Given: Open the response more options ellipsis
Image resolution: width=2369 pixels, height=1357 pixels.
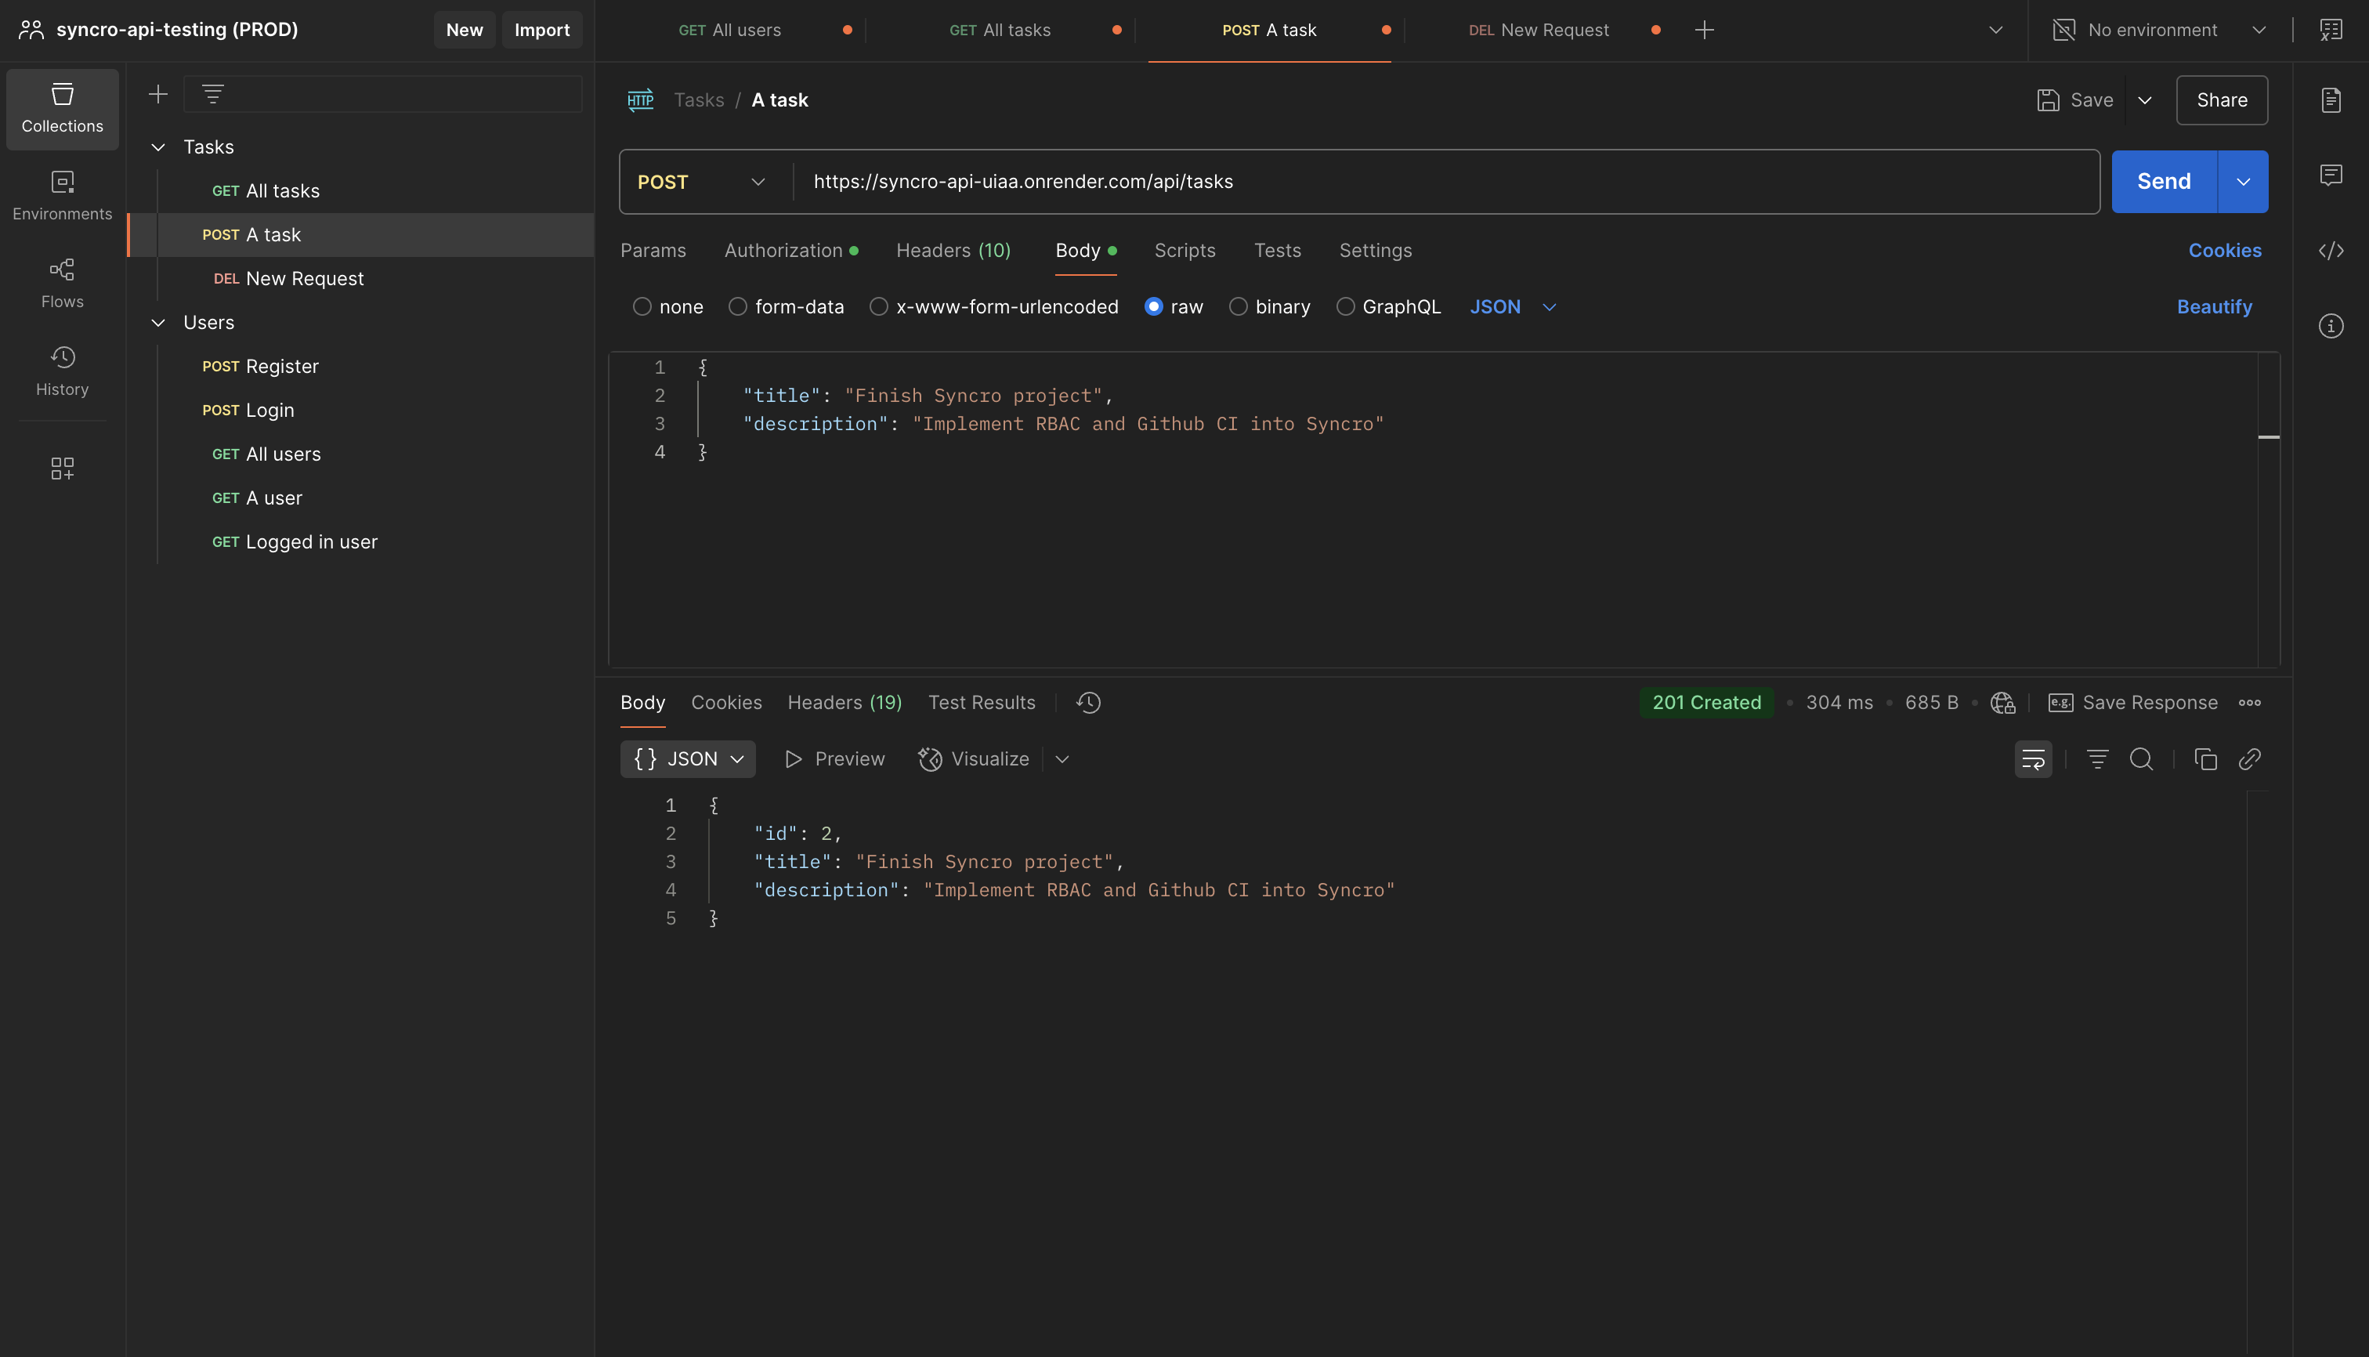Looking at the screenshot, I should [x=2250, y=703].
